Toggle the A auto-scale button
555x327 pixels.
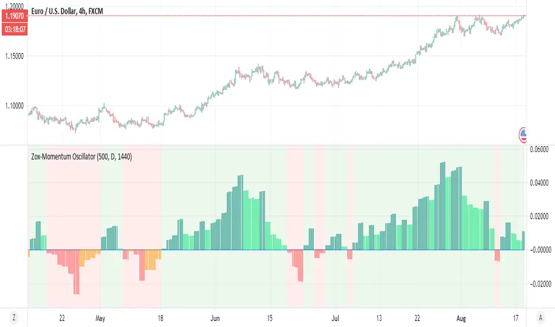point(540,317)
